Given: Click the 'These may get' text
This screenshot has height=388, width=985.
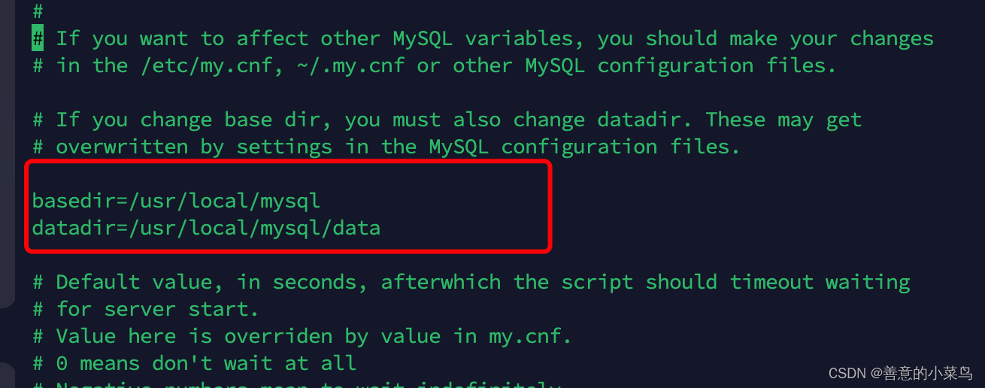Looking at the screenshot, I should (x=783, y=120).
